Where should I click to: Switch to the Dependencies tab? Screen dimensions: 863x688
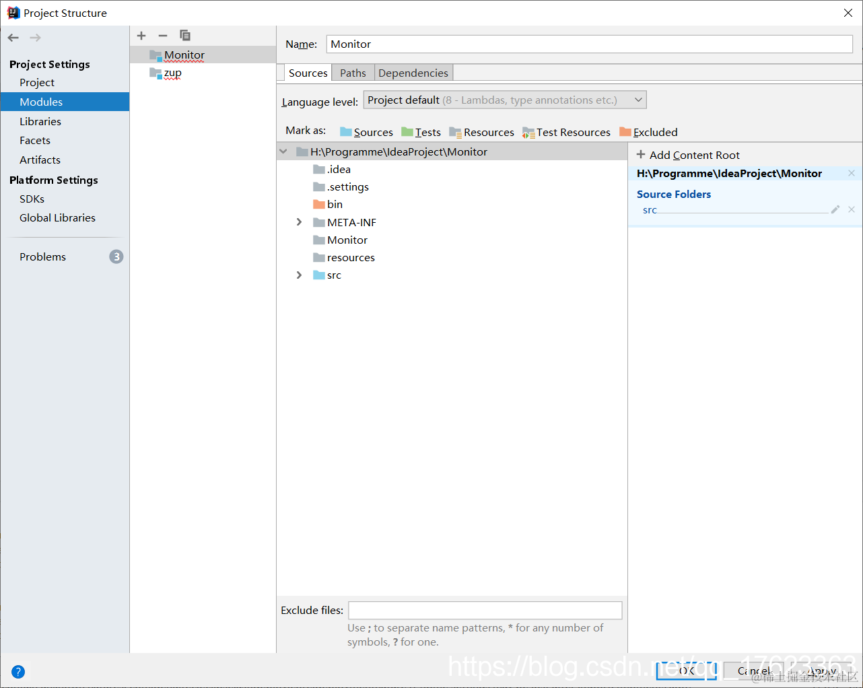413,73
